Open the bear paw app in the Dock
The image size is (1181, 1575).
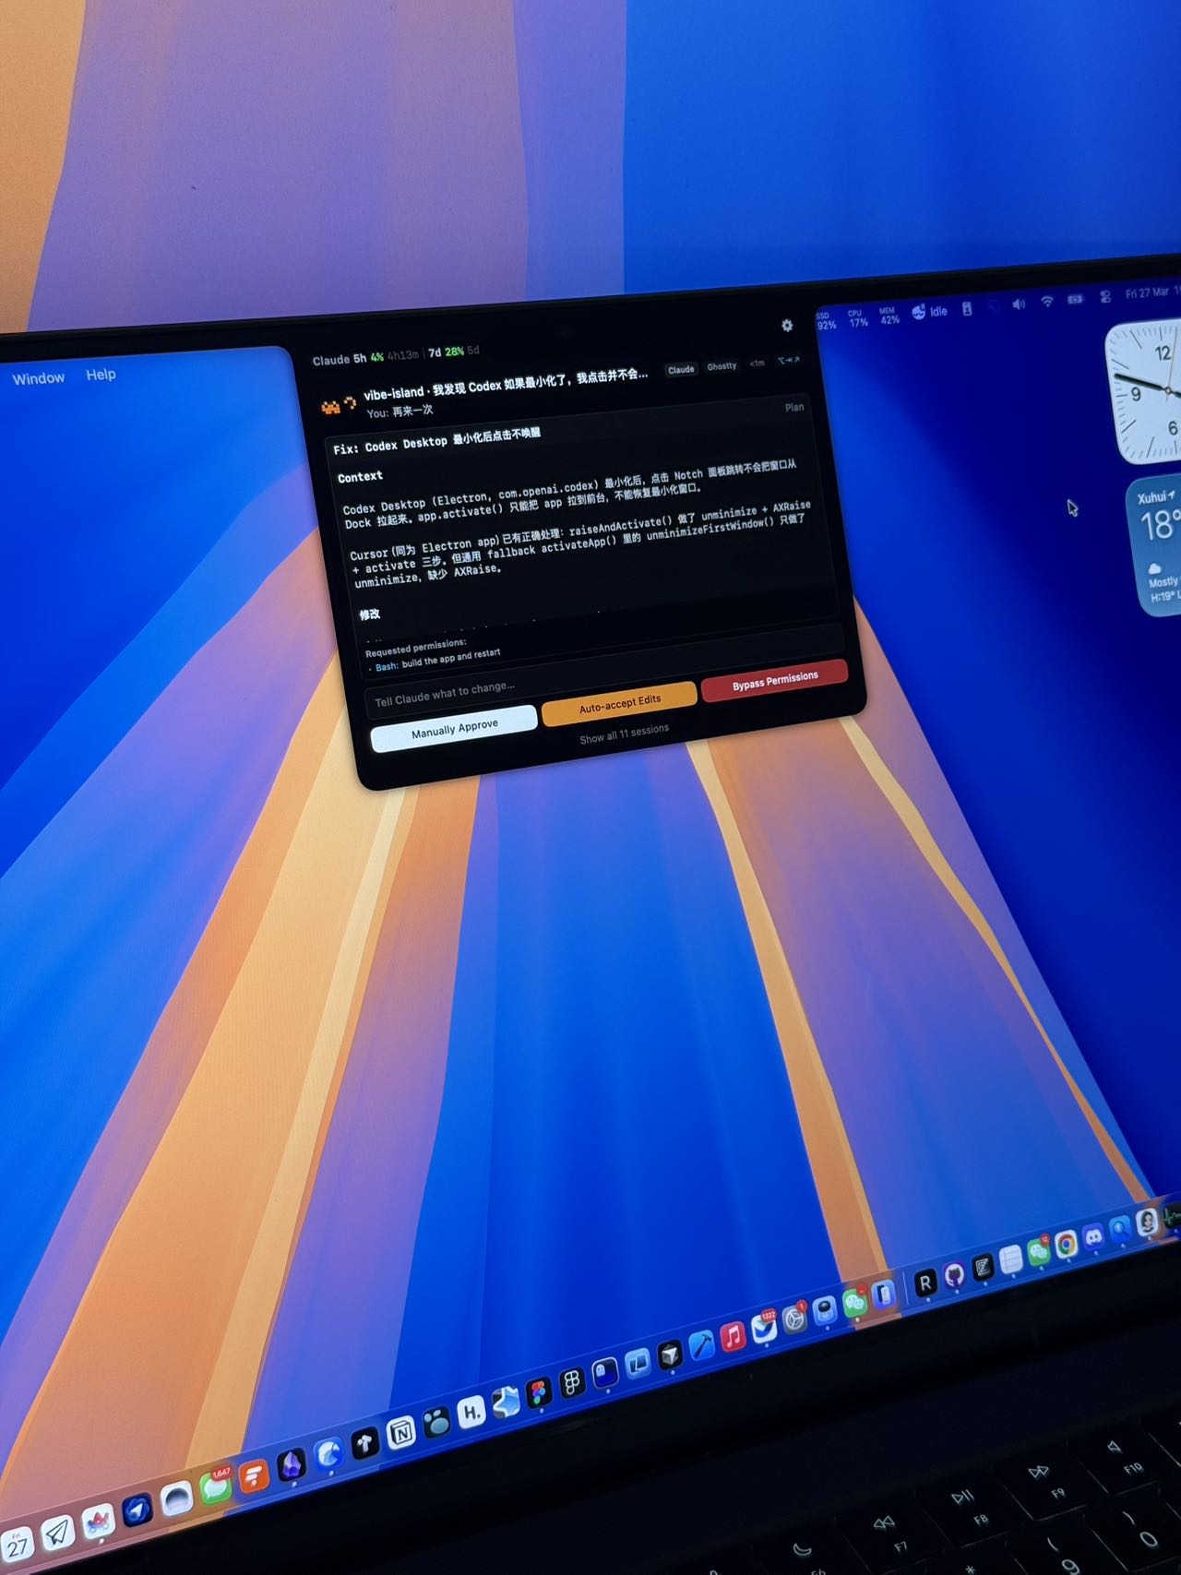pyautogui.click(x=436, y=1422)
